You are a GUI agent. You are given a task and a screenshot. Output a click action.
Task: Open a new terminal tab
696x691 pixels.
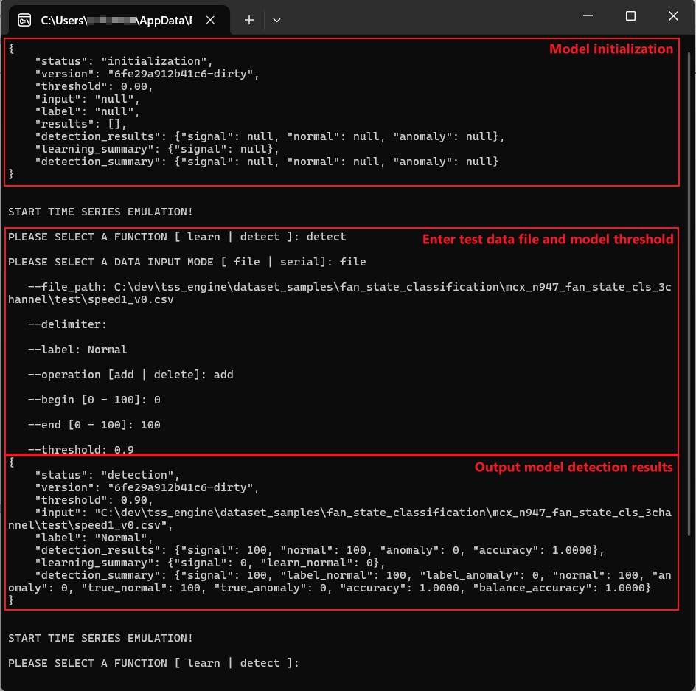coord(249,20)
